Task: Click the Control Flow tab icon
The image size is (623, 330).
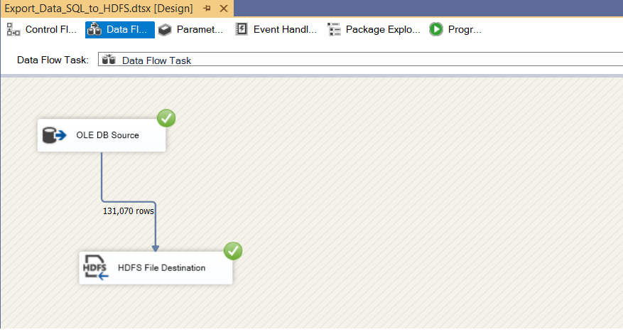Action: pyautogui.click(x=13, y=30)
